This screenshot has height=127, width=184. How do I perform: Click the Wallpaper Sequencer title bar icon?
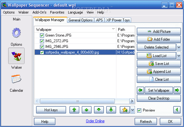coord(4,5)
